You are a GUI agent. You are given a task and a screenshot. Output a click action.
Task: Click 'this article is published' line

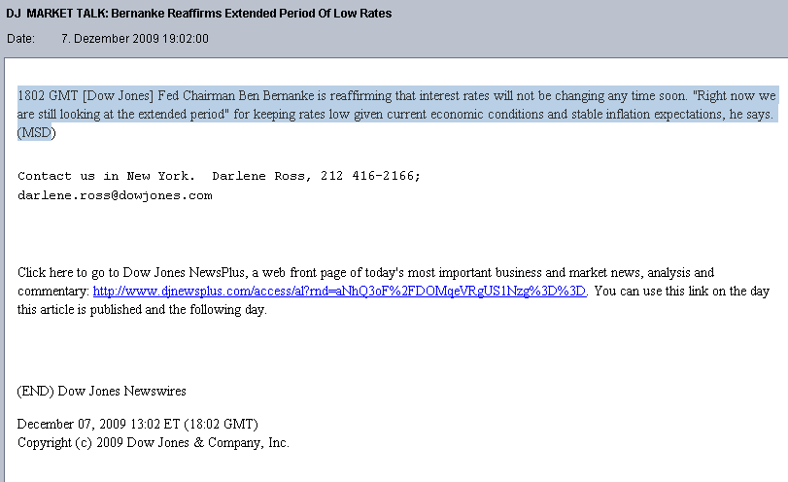coord(87,310)
